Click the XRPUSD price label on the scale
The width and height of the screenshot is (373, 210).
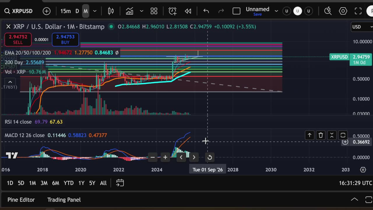click(x=339, y=57)
